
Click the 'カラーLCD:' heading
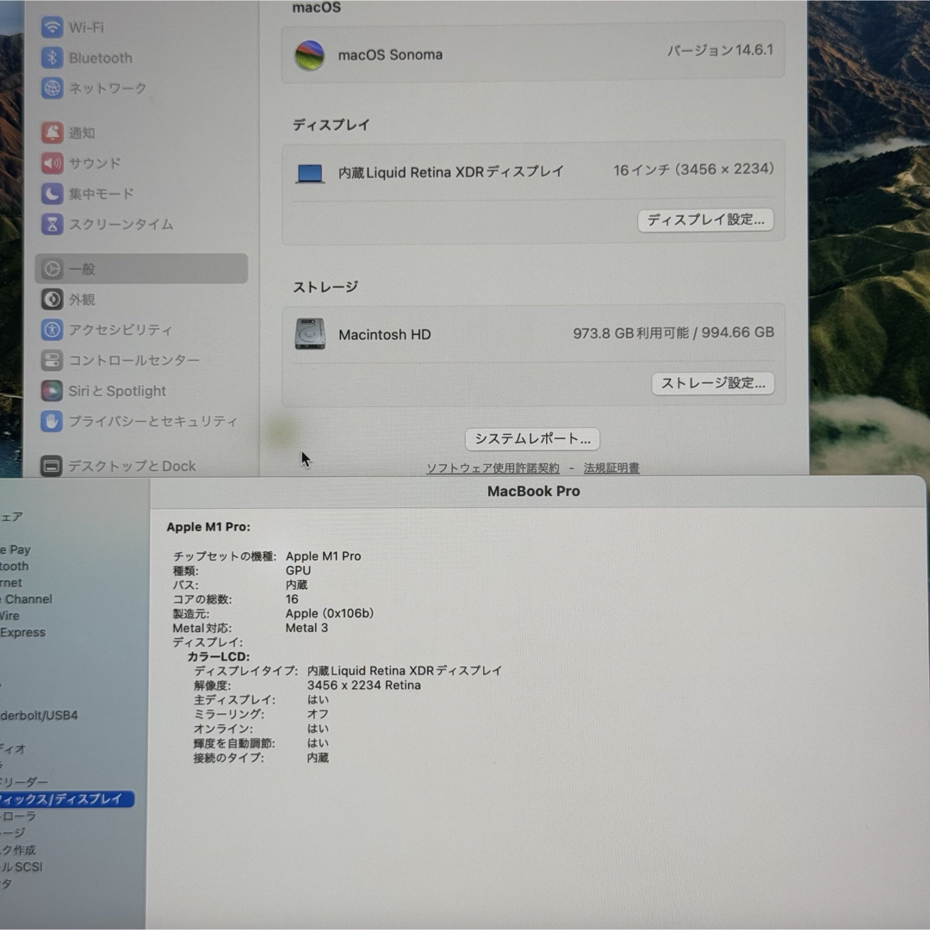click(x=218, y=656)
